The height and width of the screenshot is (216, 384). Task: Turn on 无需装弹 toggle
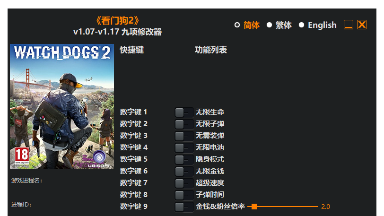(184, 136)
